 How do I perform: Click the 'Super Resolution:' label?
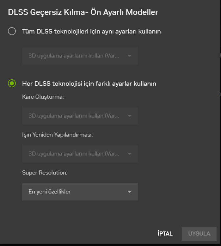click(x=45, y=173)
